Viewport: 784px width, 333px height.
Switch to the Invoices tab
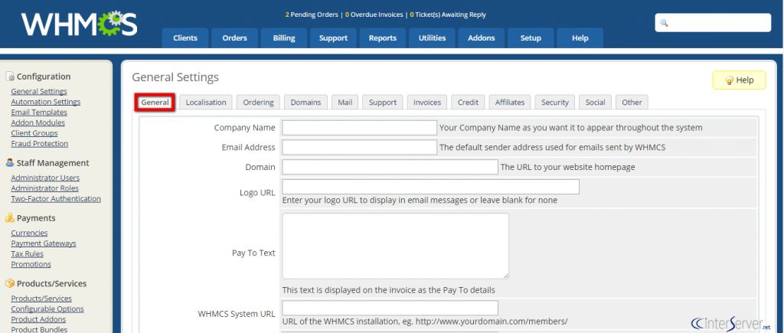coord(427,102)
